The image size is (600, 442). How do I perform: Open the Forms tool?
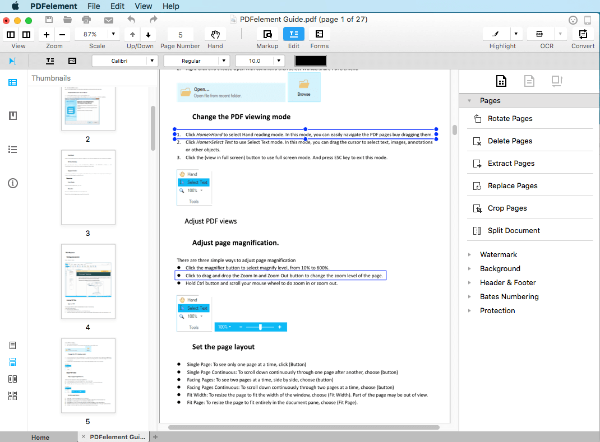[x=319, y=35]
